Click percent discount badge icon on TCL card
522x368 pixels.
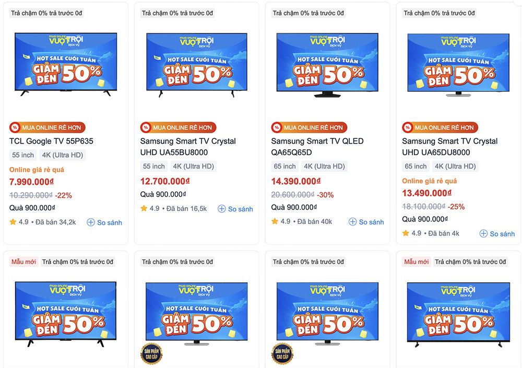15,127
